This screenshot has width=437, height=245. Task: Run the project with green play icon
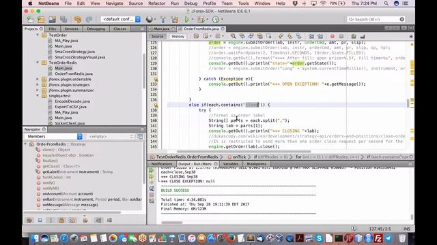click(186, 20)
